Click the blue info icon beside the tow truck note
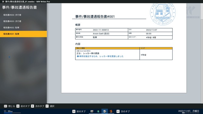This screenshot has width=203, height=114. click(78, 56)
